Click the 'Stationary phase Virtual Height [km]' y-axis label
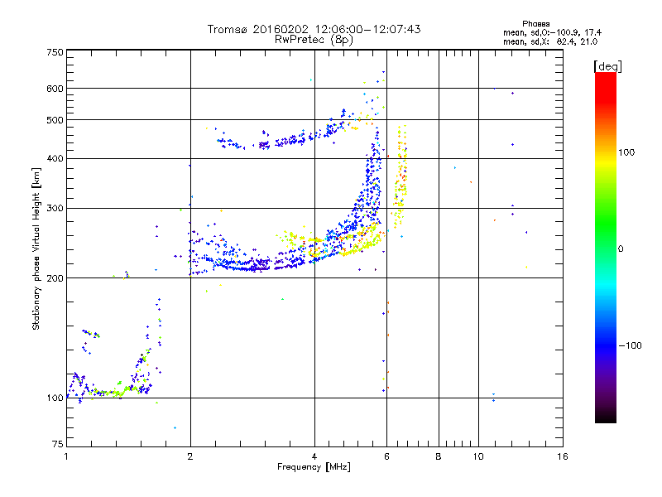The image size is (662, 497). [36, 248]
